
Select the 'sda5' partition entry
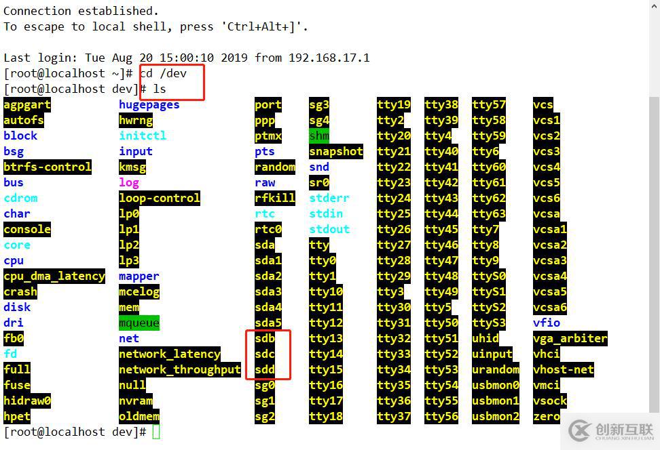click(268, 323)
